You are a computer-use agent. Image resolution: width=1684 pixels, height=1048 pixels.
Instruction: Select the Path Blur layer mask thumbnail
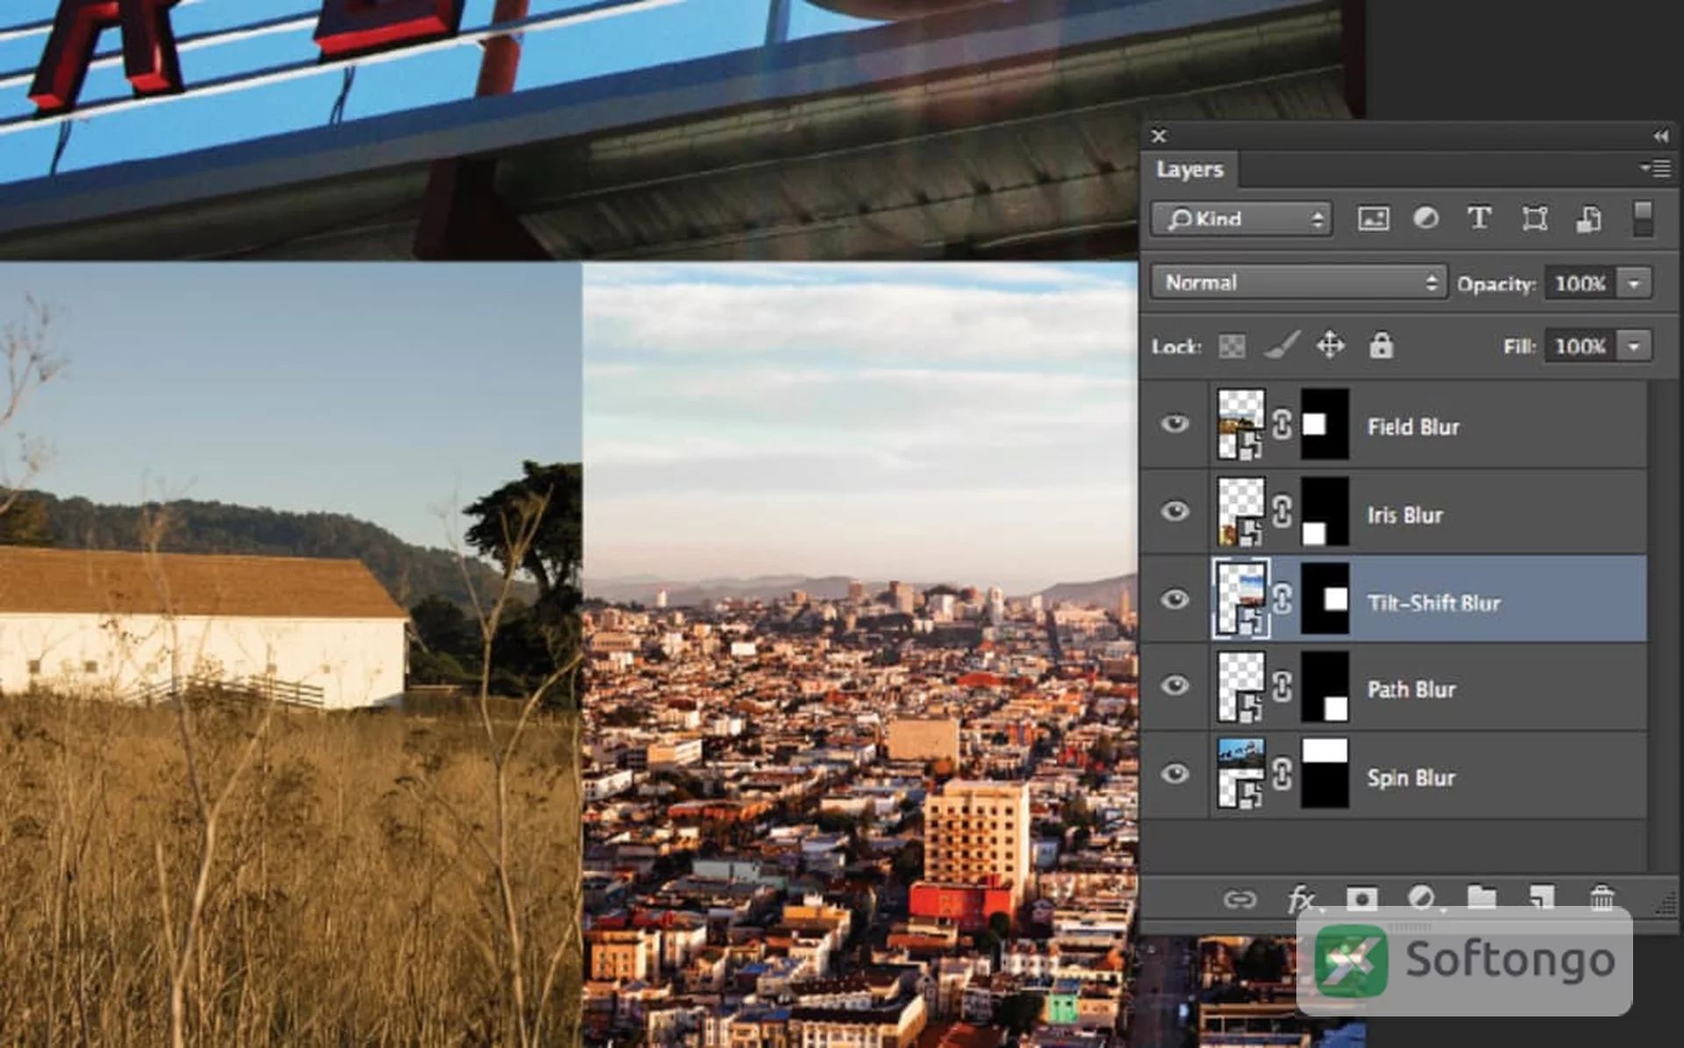click(x=1324, y=686)
